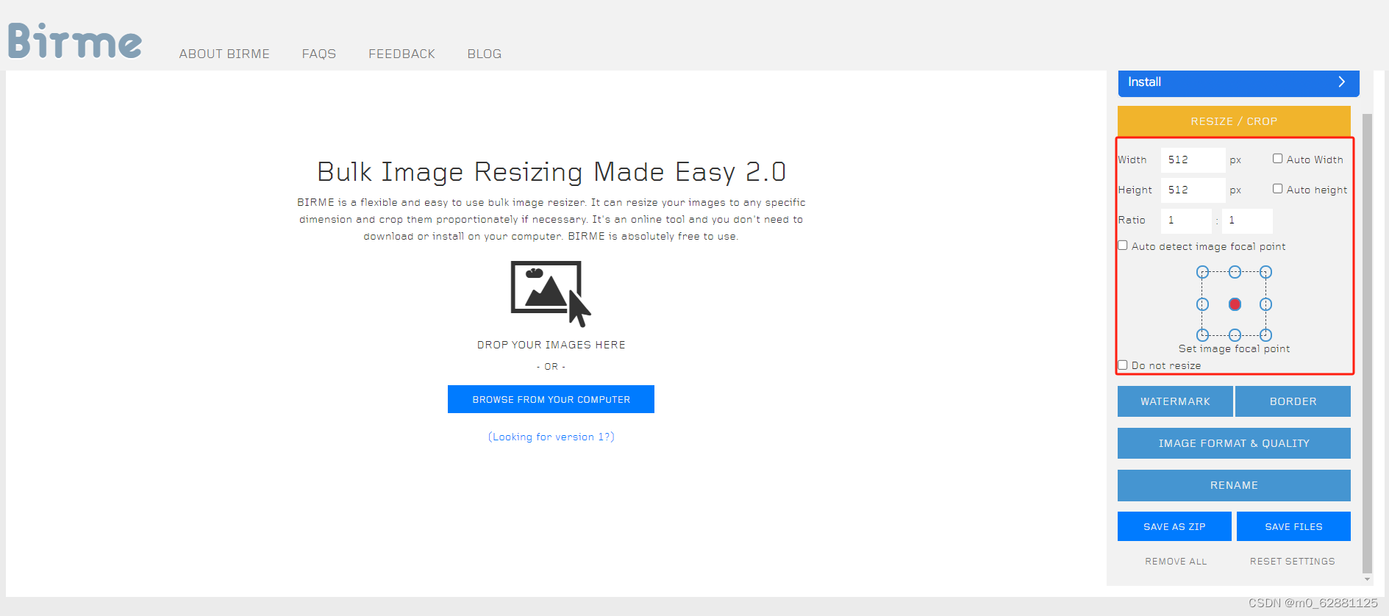The height and width of the screenshot is (616, 1389).
Task: Click the sidebar vertical scrollbar
Action: (1367, 343)
